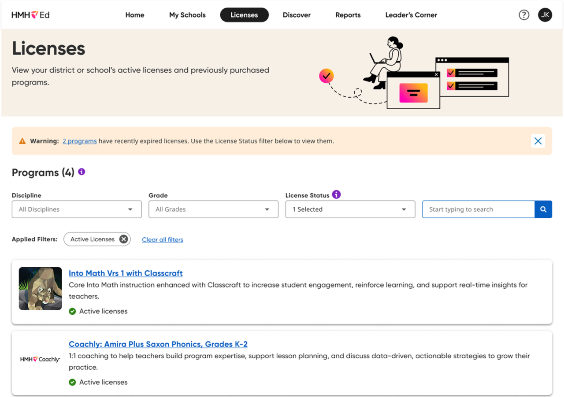Open the Into Math Vrs 1 with Classcraft link
This screenshot has width=564, height=397.
[x=126, y=273]
